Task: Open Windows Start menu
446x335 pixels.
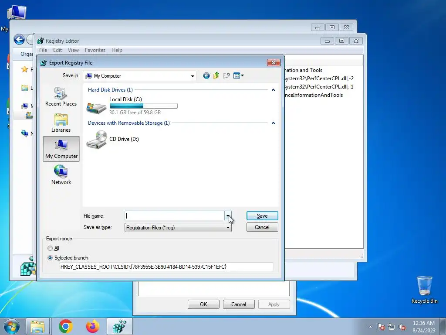Action: (x=11, y=326)
